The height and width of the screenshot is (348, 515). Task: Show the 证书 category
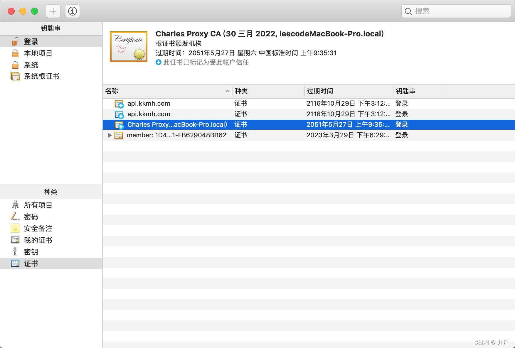(x=31, y=263)
